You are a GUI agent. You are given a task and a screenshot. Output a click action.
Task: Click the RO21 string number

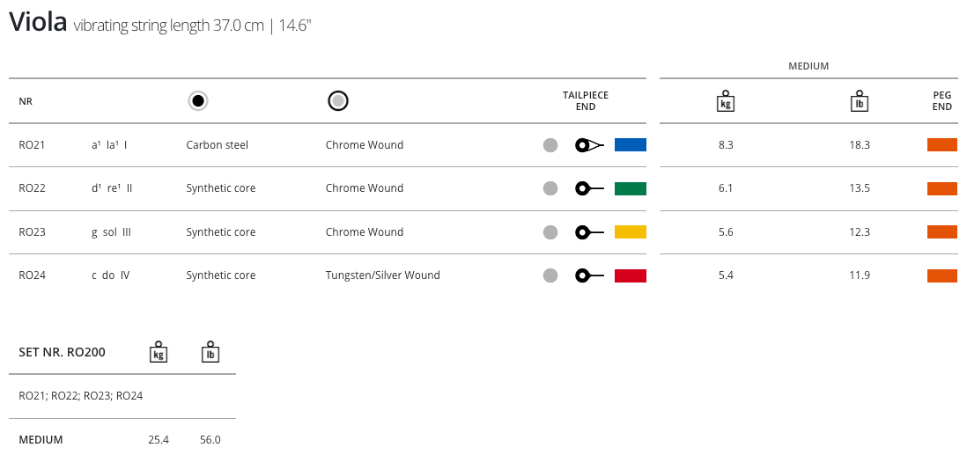32,145
